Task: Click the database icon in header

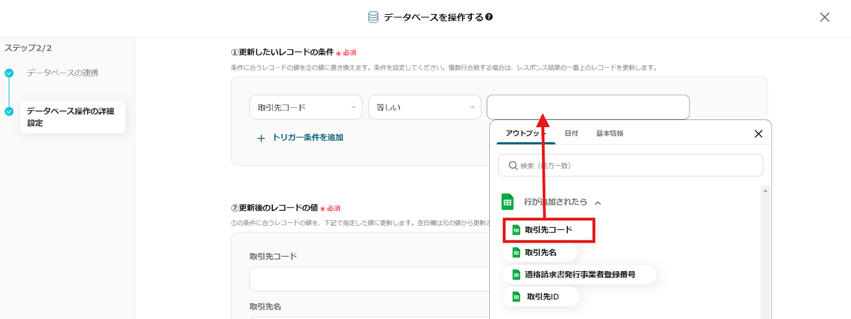Action: click(373, 18)
